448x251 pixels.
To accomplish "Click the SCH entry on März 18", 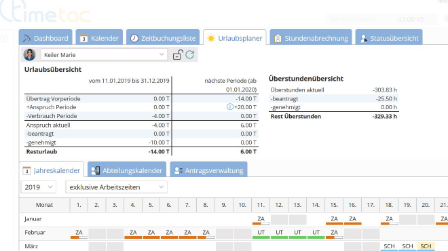I will (x=389, y=247).
